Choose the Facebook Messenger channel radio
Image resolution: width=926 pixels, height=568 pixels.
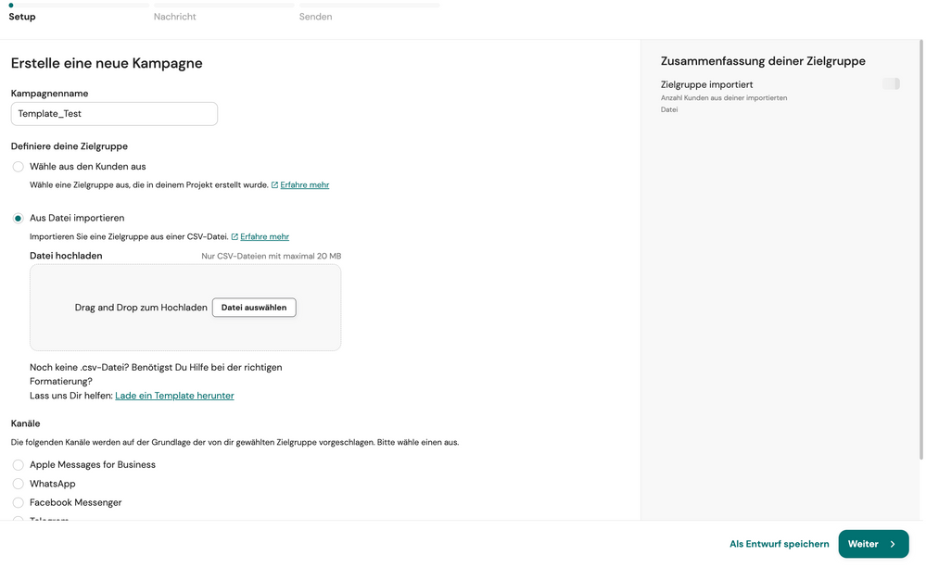point(19,502)
